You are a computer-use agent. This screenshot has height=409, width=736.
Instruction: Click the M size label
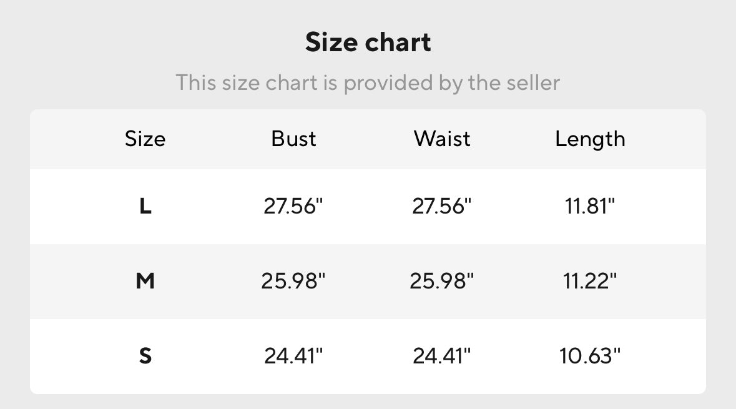click(x=145, y=281)
